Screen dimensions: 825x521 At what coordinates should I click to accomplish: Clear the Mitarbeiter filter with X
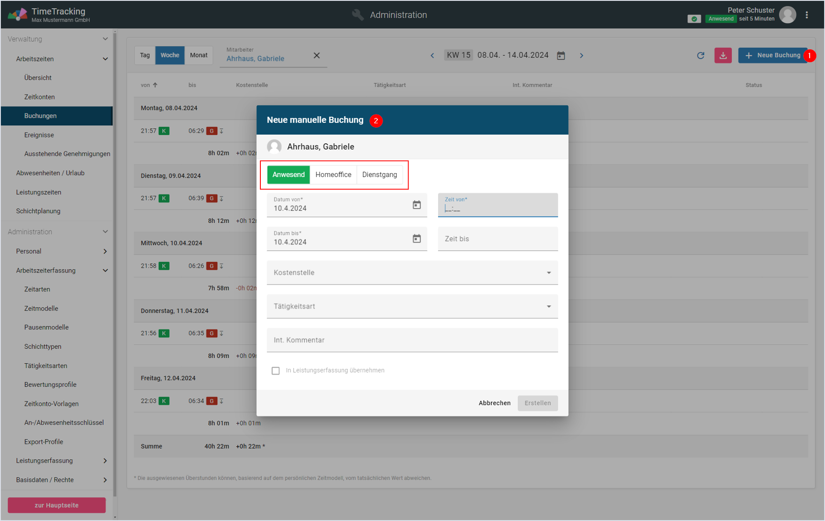click(x=316, y=55)
